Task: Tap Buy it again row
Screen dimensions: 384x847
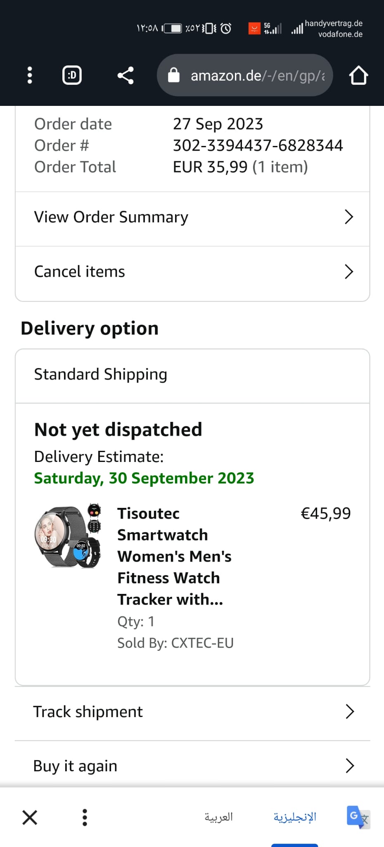Action: pyautogui.click(x=192, y=766)
